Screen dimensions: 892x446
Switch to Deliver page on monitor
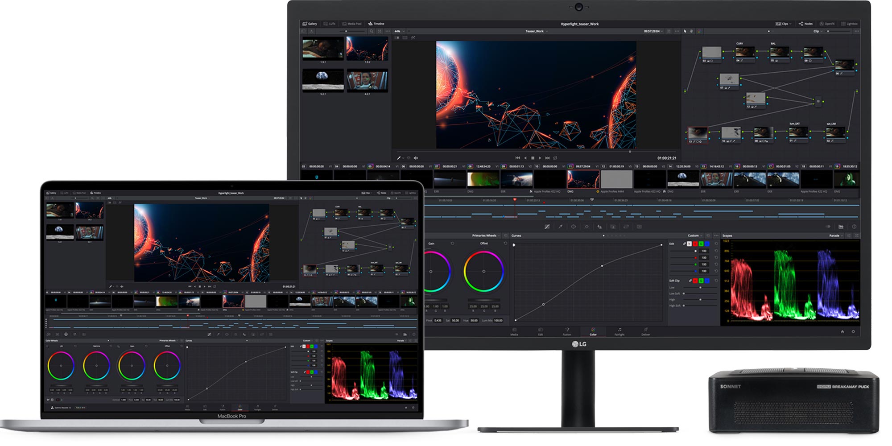tap(646, 332)
